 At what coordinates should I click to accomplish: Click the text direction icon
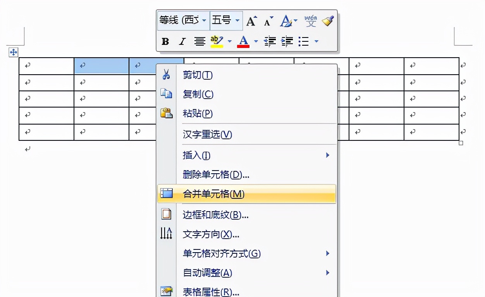coord(166,233)
